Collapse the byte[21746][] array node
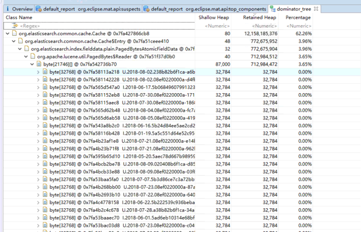 coord(32,64)
